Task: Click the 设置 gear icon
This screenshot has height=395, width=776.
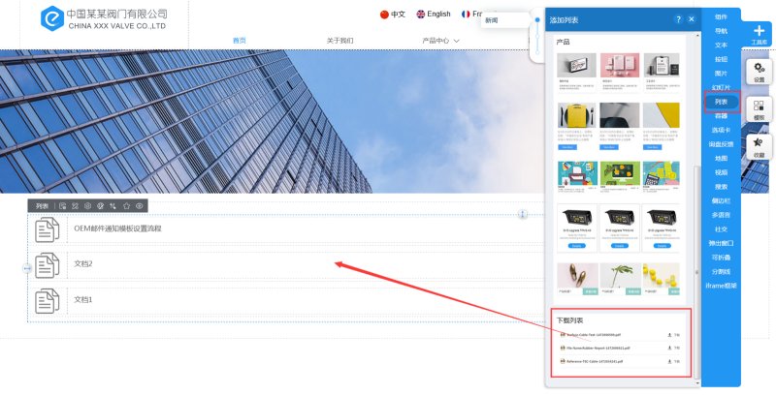Action: (759, 70)
